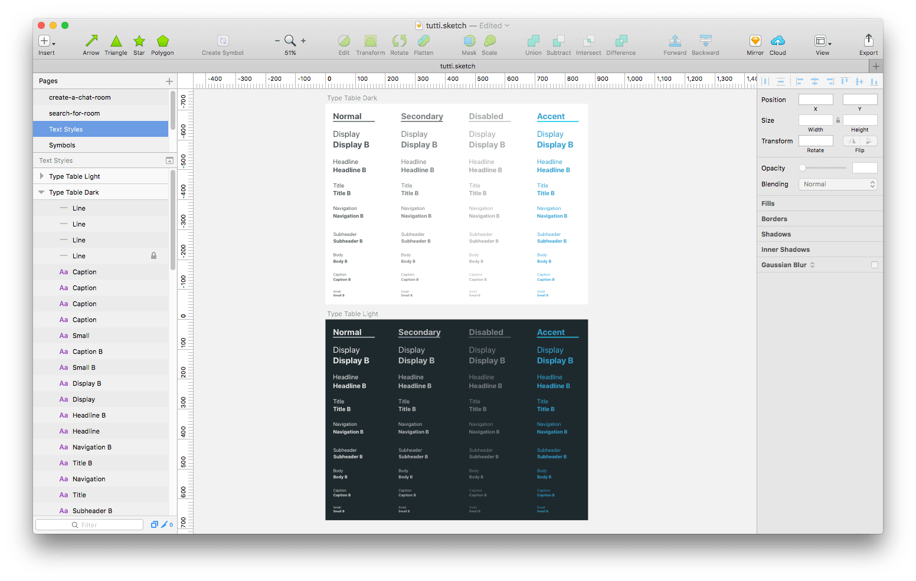Select the Subheader B text layer

(101, 511)
